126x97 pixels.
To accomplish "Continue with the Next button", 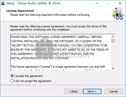I will [x=92, y=91].
